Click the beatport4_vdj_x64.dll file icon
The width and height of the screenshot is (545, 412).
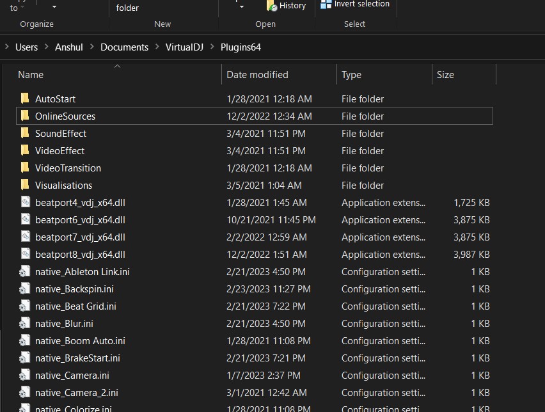(x=26, y=202)
